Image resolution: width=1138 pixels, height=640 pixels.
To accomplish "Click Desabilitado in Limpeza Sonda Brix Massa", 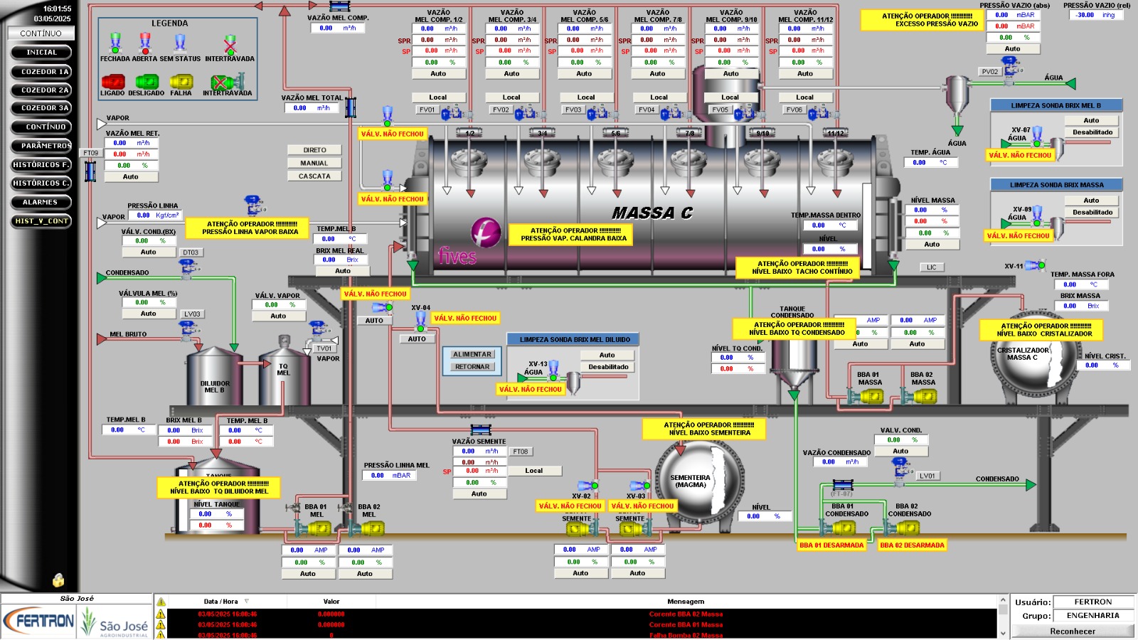I will [1092, 213].
